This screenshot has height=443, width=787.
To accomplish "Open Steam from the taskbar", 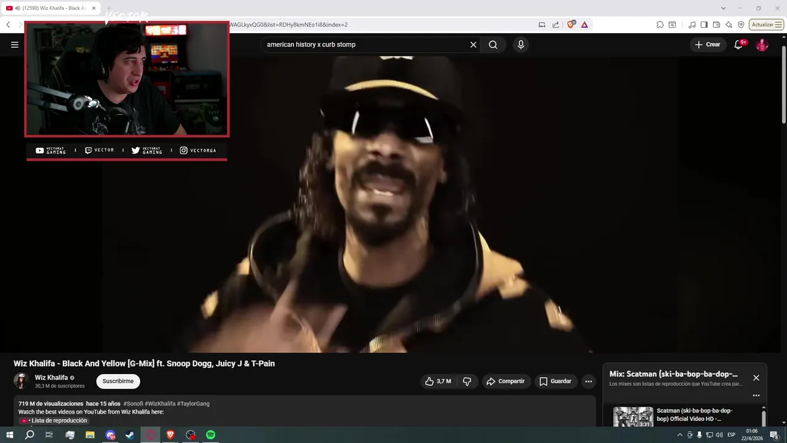I will (x=130, y=435).
